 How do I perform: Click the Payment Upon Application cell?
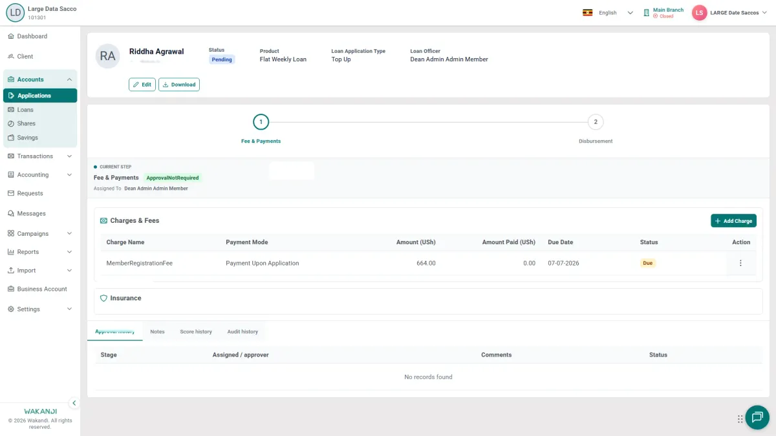coord(263,263)
